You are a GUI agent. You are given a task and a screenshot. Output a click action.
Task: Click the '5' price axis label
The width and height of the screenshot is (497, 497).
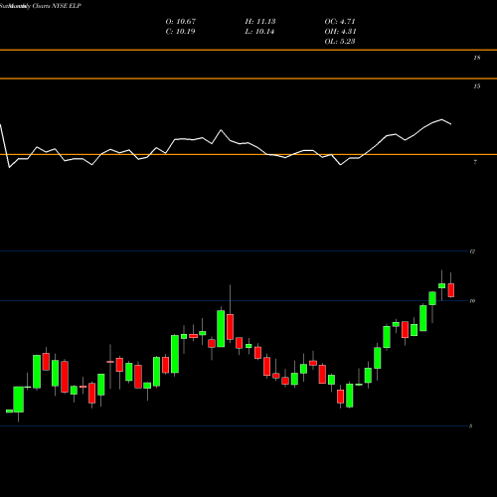coord(471,426)
